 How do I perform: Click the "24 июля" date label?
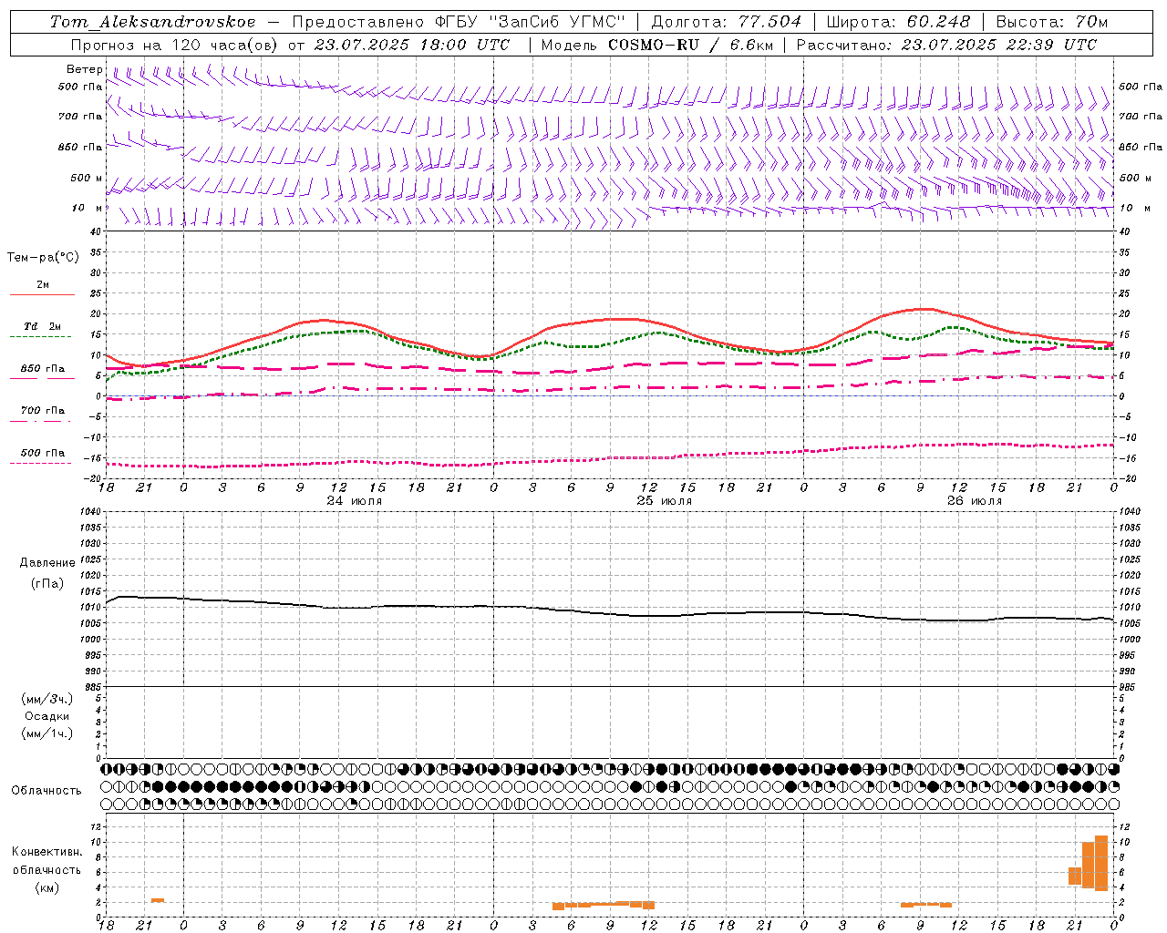click(355, 501)
